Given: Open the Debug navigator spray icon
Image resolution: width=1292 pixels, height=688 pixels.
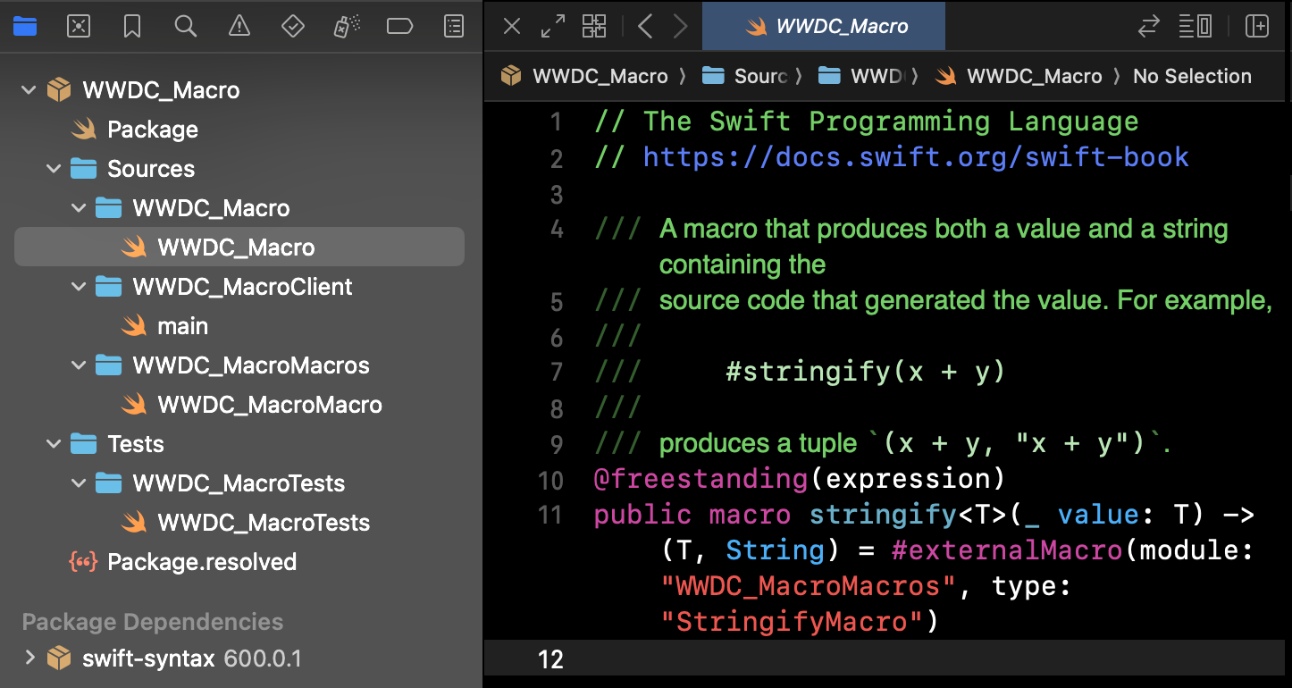Looking at the screenshot, I should click(x=345, y=27).
